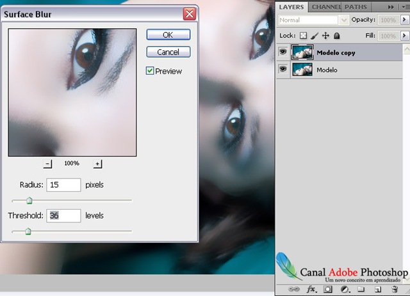Open the Layers panel options menu
The image size is (410, 296).
click(x=406, y=7)
